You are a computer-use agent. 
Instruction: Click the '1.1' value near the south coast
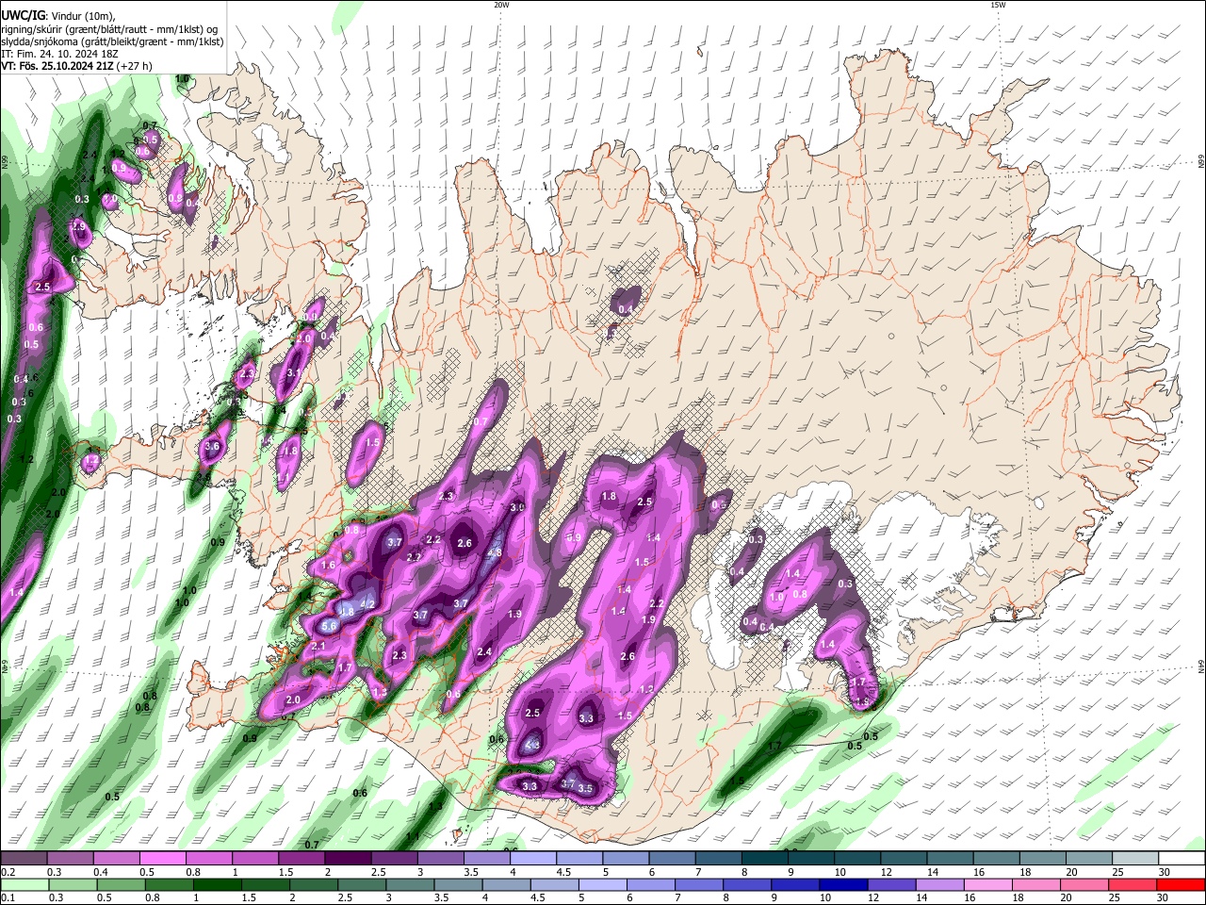(413, 837)
